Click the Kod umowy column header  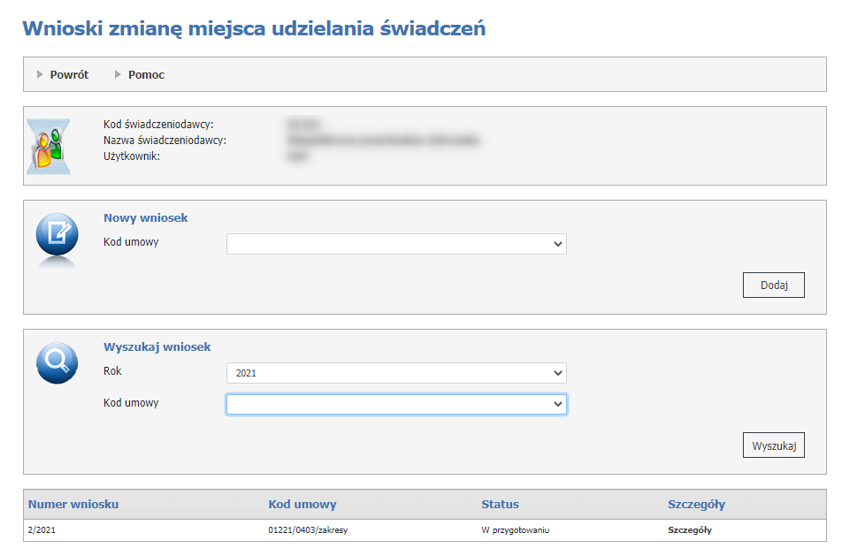click(302, 505)
